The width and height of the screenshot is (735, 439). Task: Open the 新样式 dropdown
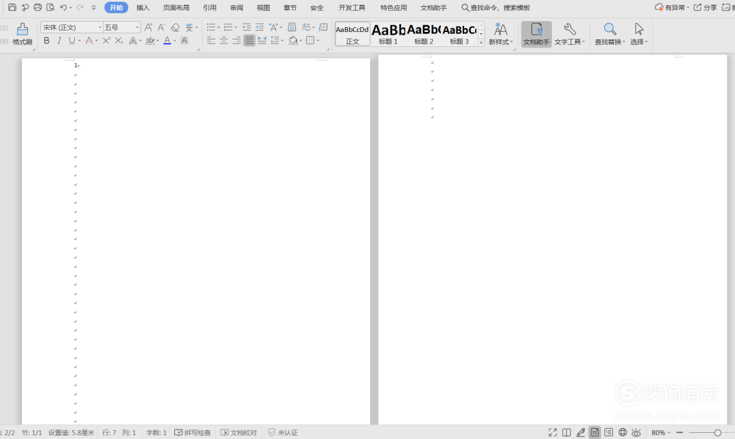[x=501, y=34]
